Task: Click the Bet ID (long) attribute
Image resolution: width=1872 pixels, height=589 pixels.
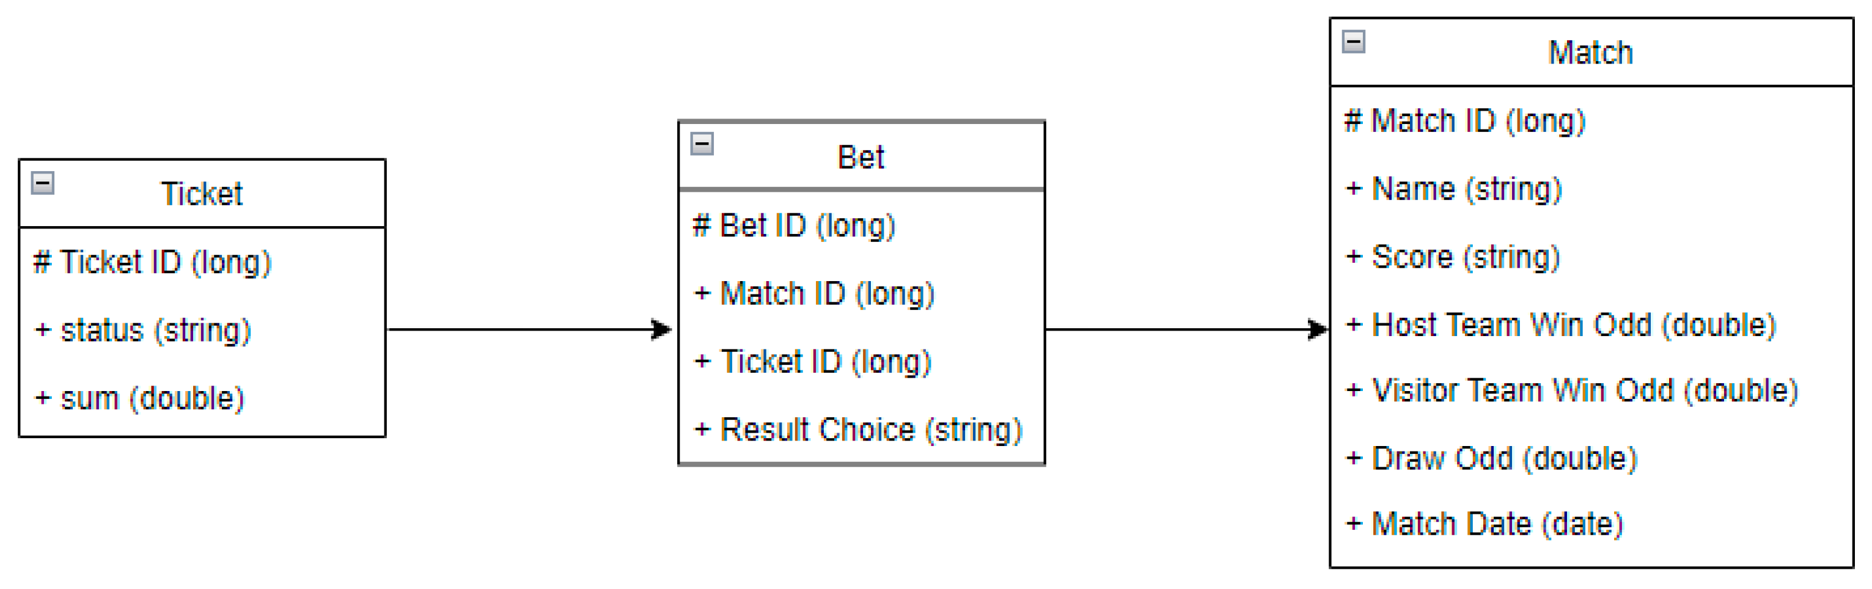Action: click(x=793, y=226)
